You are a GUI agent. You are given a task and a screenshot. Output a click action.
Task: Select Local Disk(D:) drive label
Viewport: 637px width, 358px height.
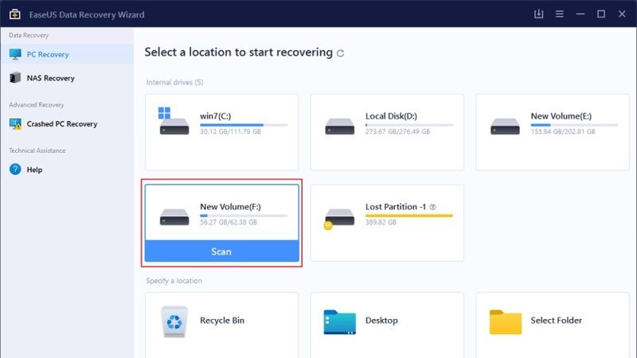391,116
